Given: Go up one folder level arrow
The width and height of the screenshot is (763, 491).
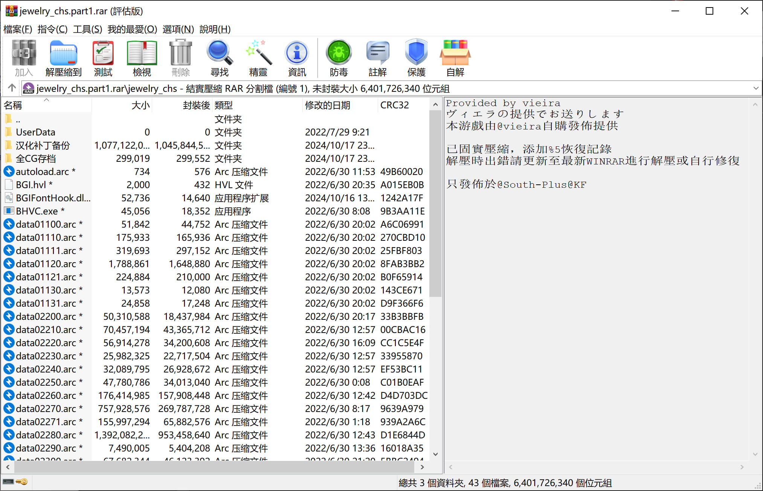Looking at the screenshot, I should point(12,88).
